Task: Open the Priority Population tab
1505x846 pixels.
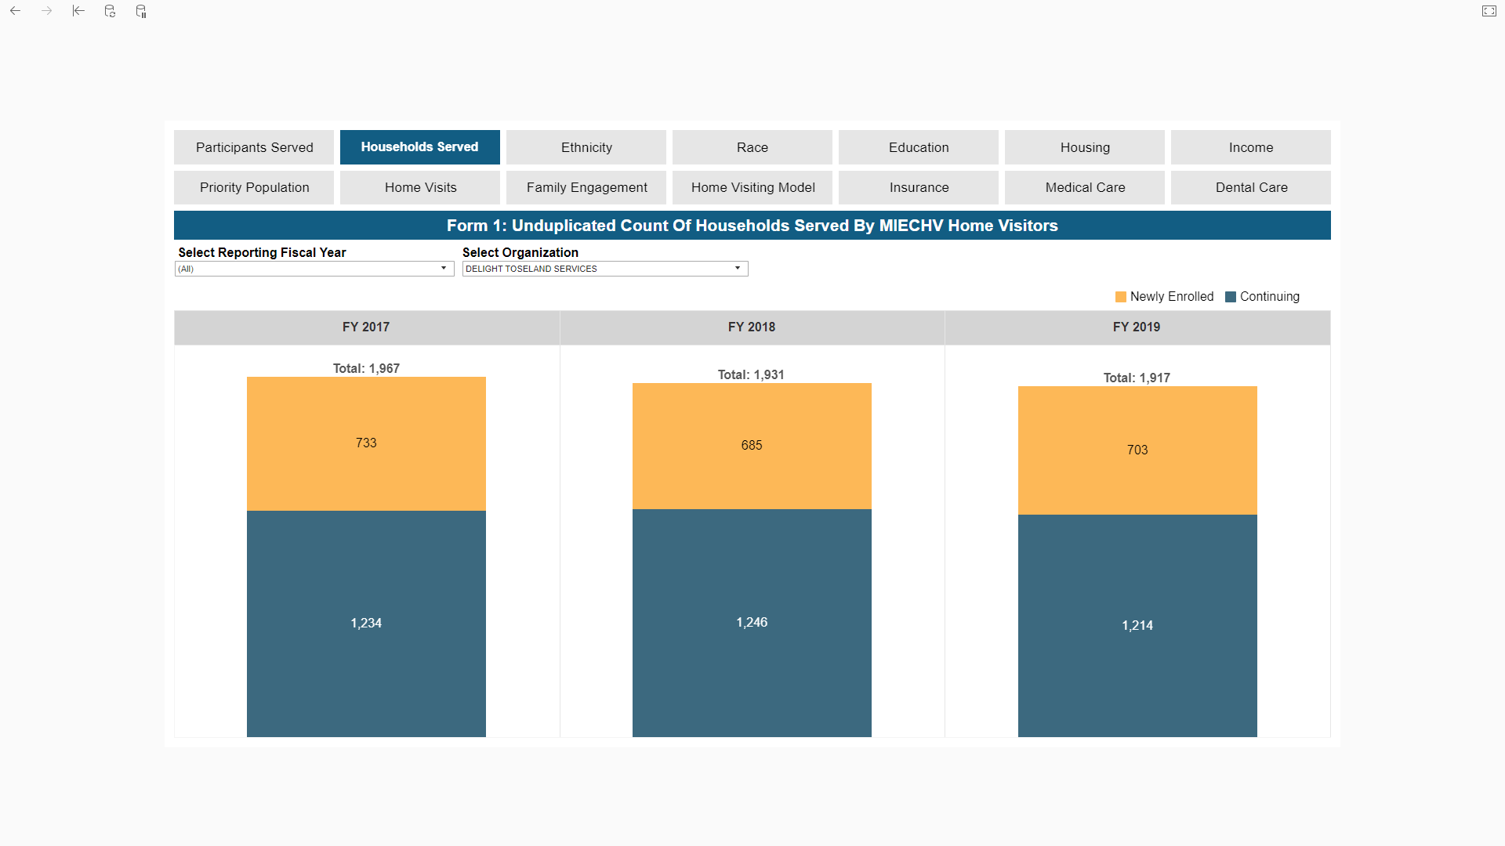Action: [254, 187]
